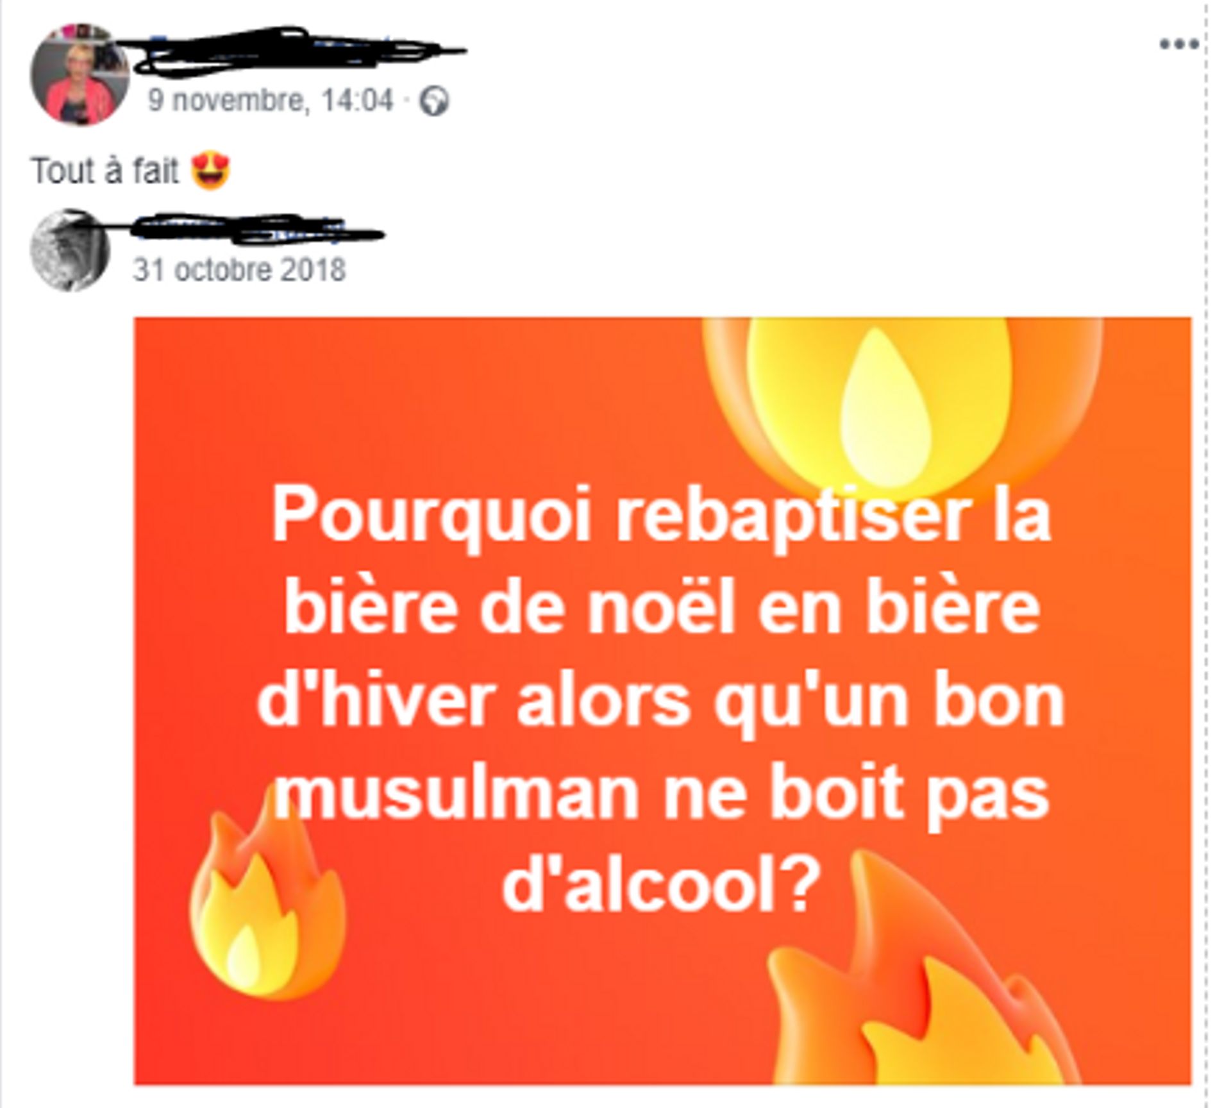Image resolution: width=1231 pixels, height=1108 pixels.
Task: Open the poster's round profile picture
Action: pyautogui.click(x=80, y=74)
